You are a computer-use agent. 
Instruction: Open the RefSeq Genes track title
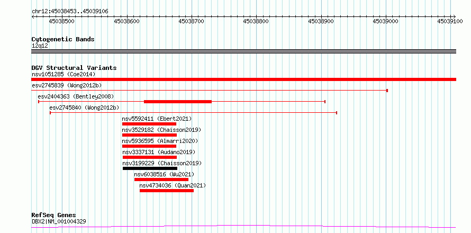(x=54, y=216)
